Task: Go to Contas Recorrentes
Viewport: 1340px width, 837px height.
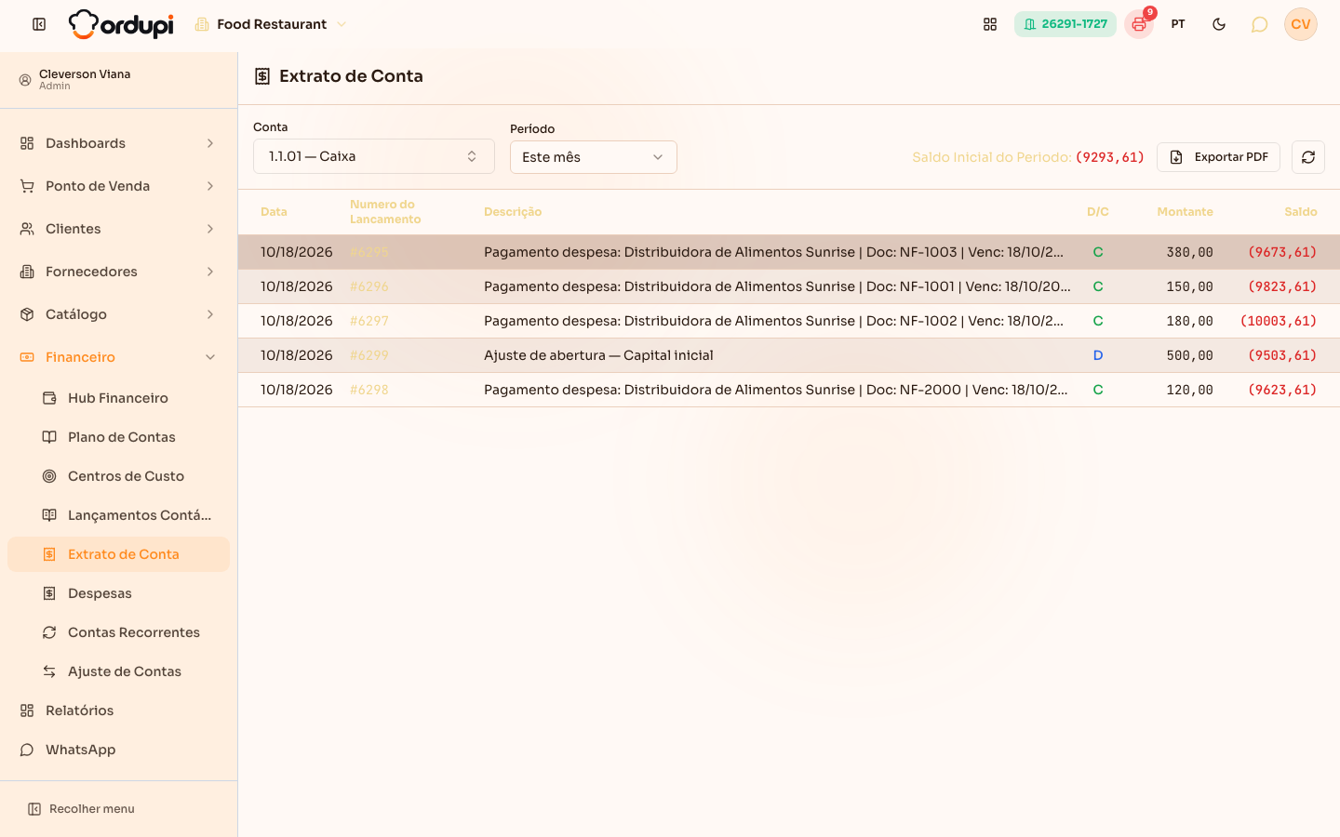Action: [119, 632]
